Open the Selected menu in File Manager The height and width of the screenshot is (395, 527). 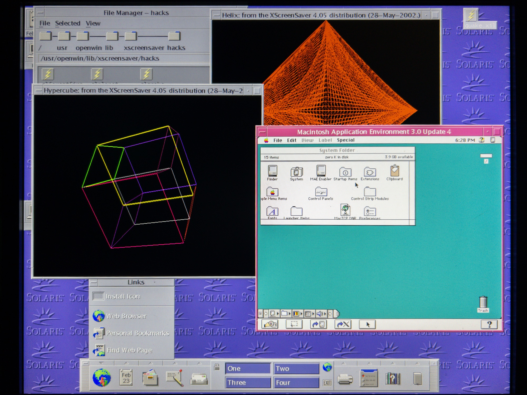(x=67, y=23)
